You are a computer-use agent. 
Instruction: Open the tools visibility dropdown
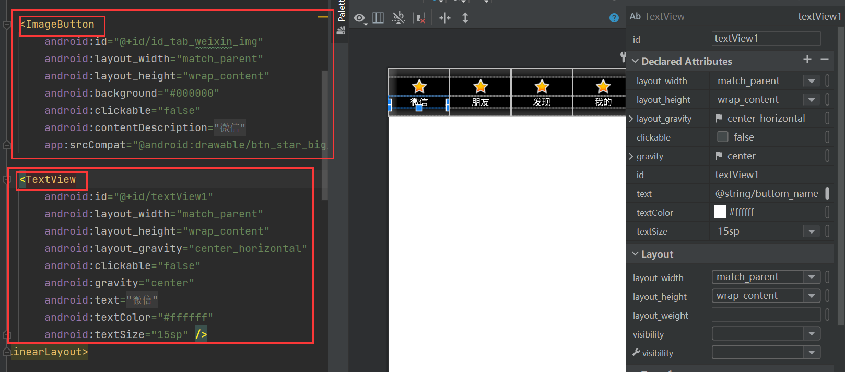point(766,352)
